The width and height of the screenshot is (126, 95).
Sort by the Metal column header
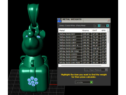[70, 31]
